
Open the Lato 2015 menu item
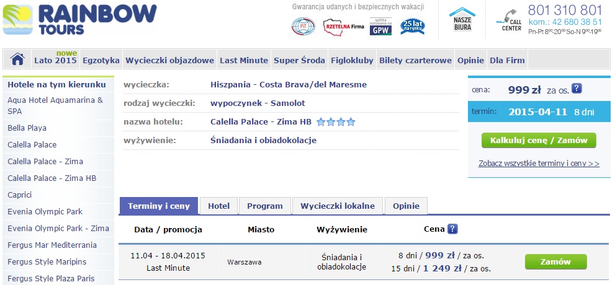(55, 60)
